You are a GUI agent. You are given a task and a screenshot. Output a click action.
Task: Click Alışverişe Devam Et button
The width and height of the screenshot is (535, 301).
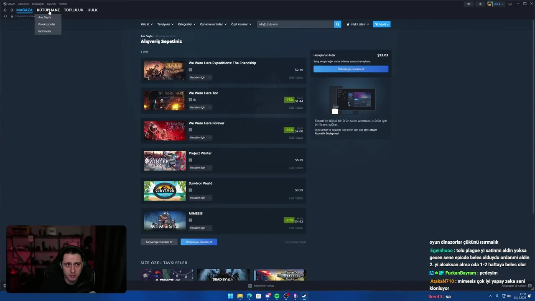tap(159, 242)
